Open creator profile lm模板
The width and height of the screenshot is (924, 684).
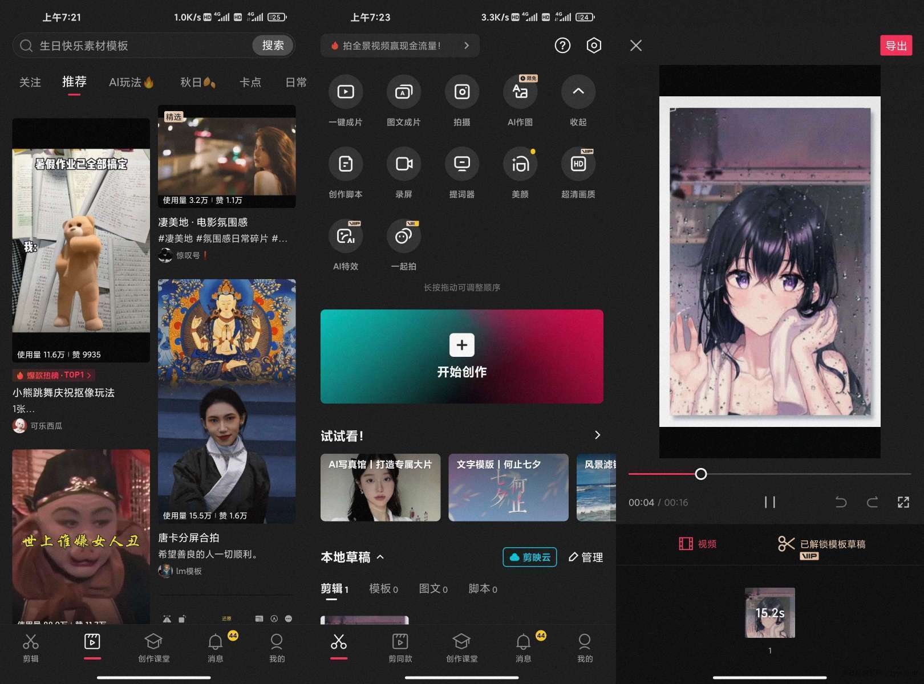180,571
